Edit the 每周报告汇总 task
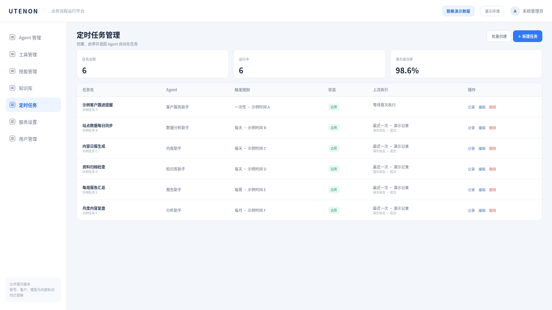 pyautogui.click(x=482, y=190)
